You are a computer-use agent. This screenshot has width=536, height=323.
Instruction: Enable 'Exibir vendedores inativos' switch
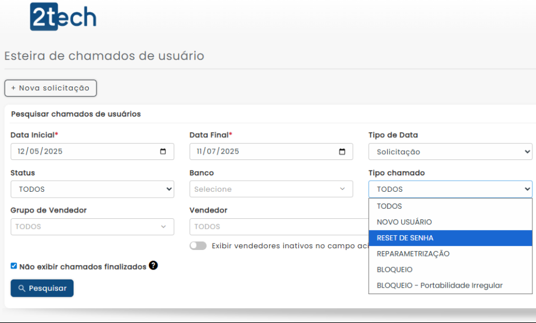tap(198, 246)
